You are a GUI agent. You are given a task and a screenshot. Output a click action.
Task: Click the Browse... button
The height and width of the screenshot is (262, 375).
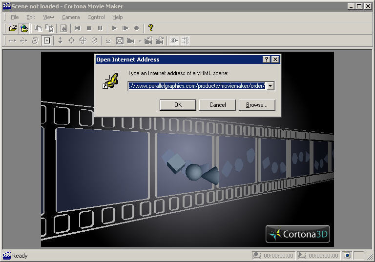coord(257,105)
